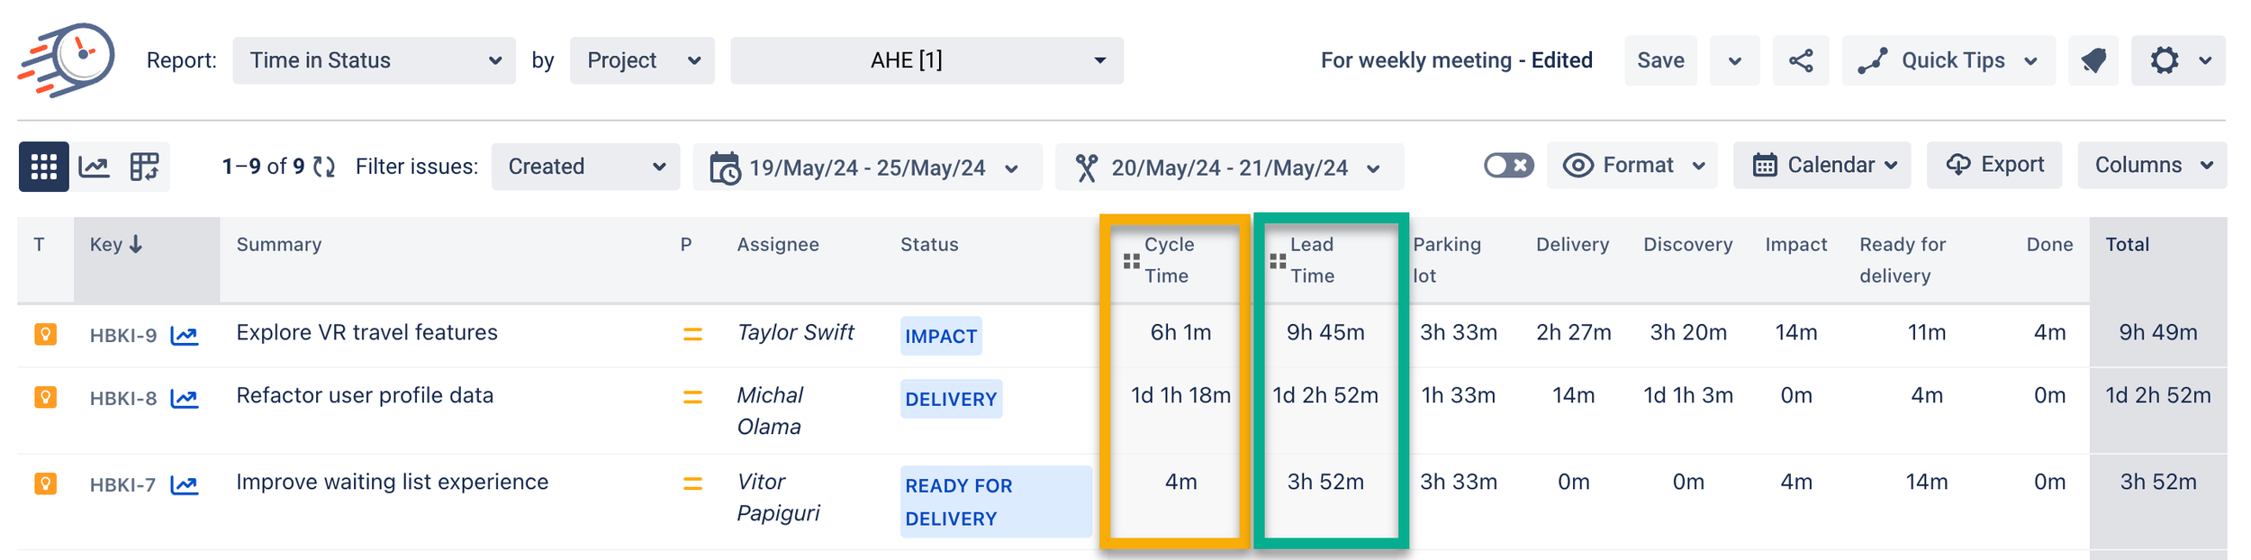Open the pivot table view icon

(x=144, y=167)
